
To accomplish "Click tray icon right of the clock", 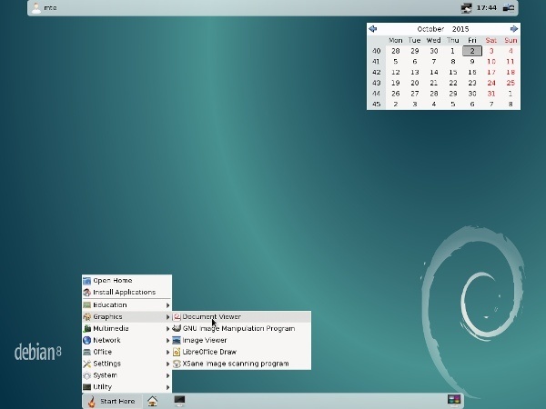I will coord(509,7).
